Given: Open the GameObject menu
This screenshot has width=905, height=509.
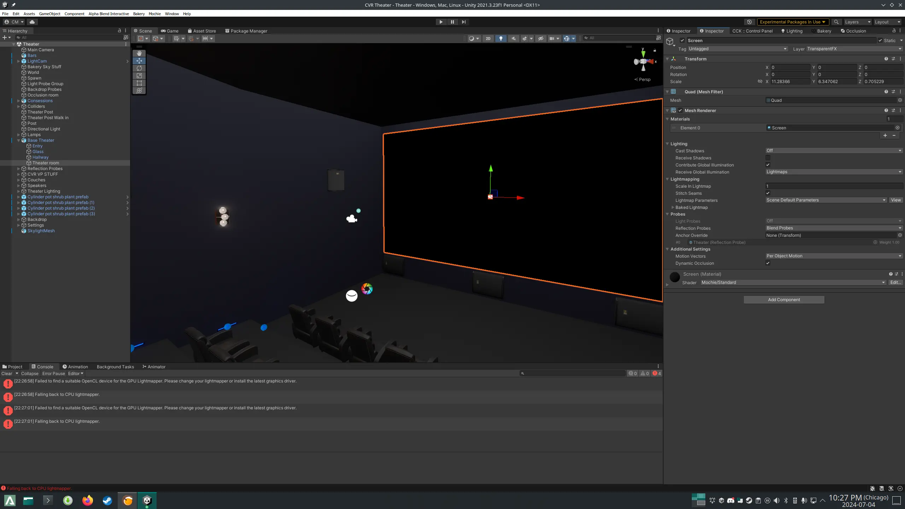Looking at the screenshot, I should (x=49, y=14).
